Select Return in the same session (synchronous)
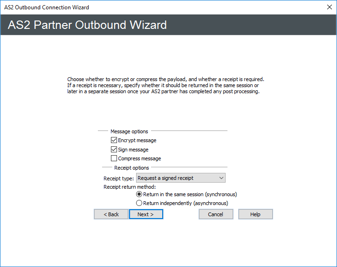The width and height of the screenshot is (337, 267). point(139,194)
